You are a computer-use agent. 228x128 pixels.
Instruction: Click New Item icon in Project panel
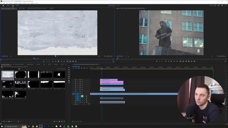pyautogui.click(x=62, y=121)
